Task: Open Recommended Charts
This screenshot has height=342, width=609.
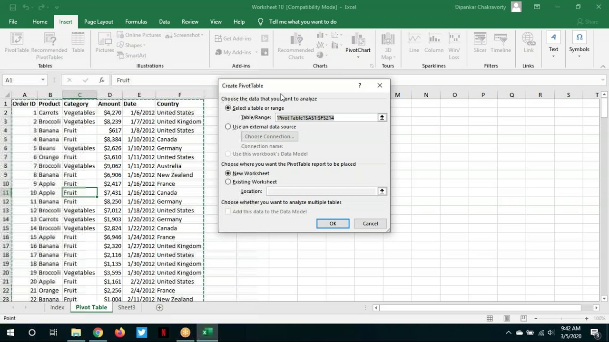Action: click(x=295, y=46)
